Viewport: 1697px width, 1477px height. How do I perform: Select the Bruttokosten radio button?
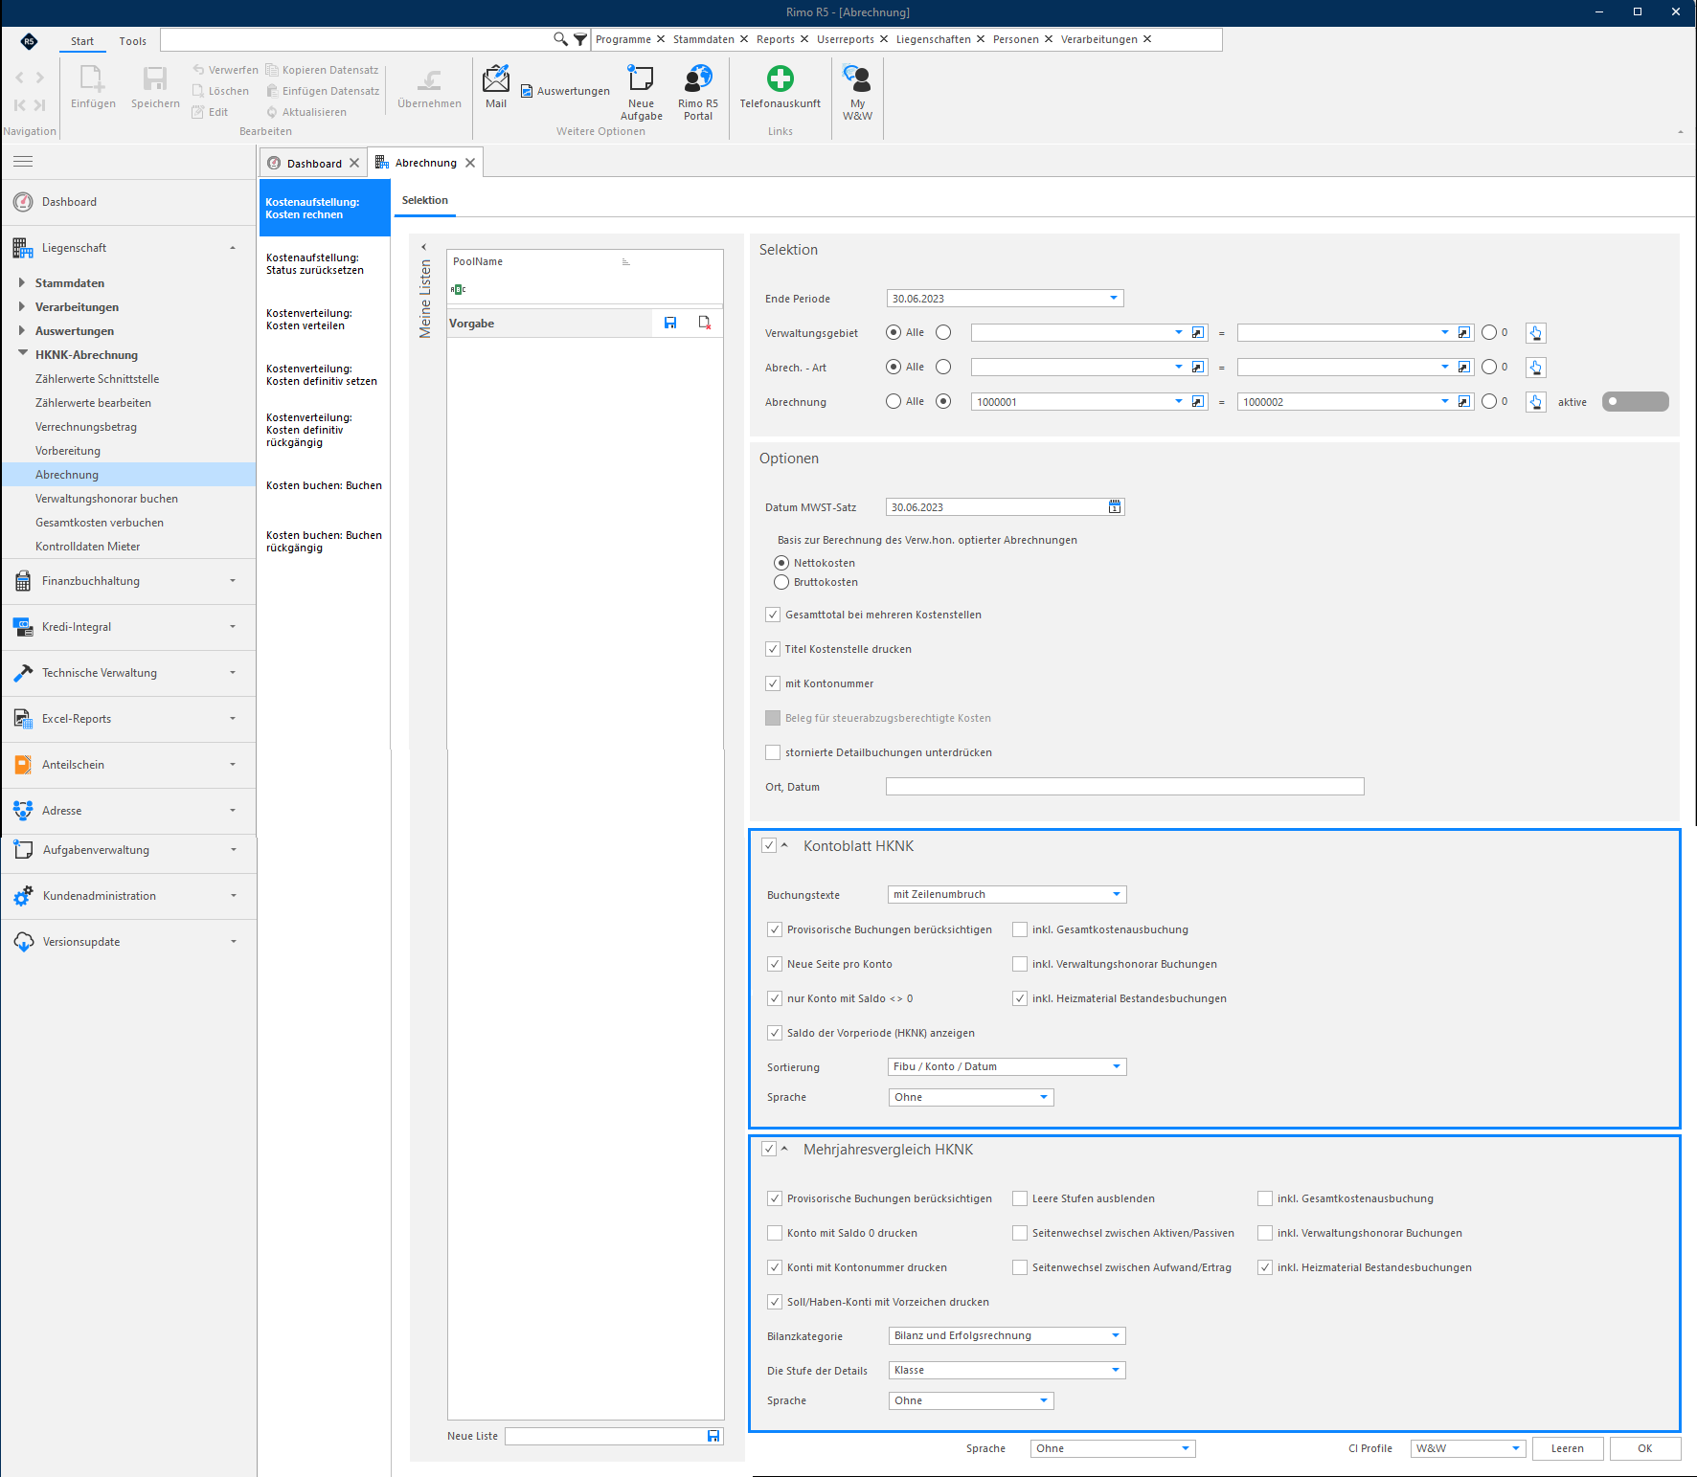point(781,582)
